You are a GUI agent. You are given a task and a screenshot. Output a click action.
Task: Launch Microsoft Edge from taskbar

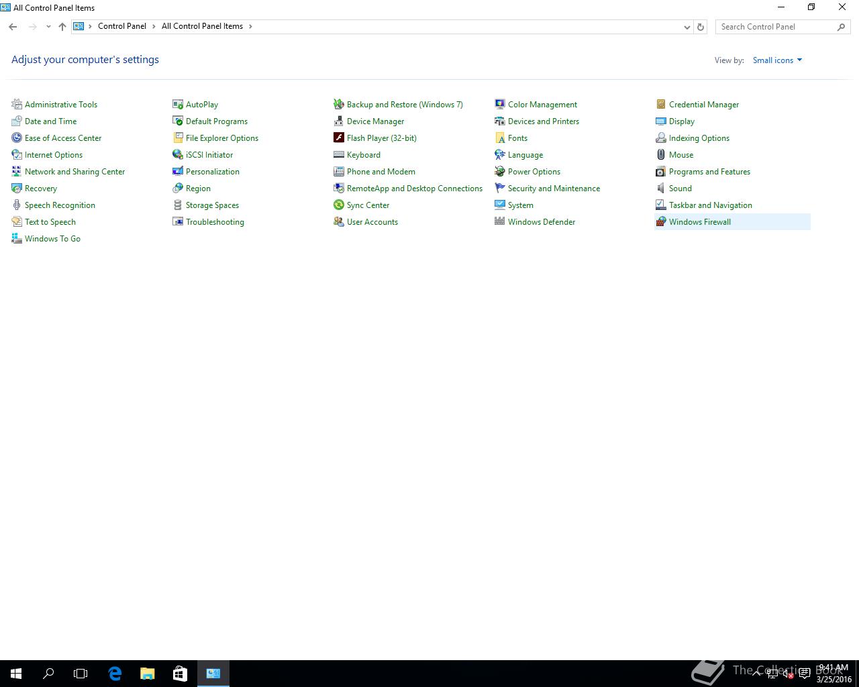(115, 674)
